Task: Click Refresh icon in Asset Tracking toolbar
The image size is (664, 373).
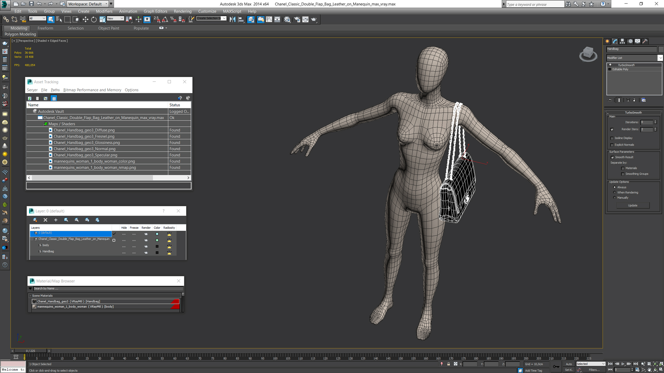Action: pyautogui.click(x=30, y=98)
